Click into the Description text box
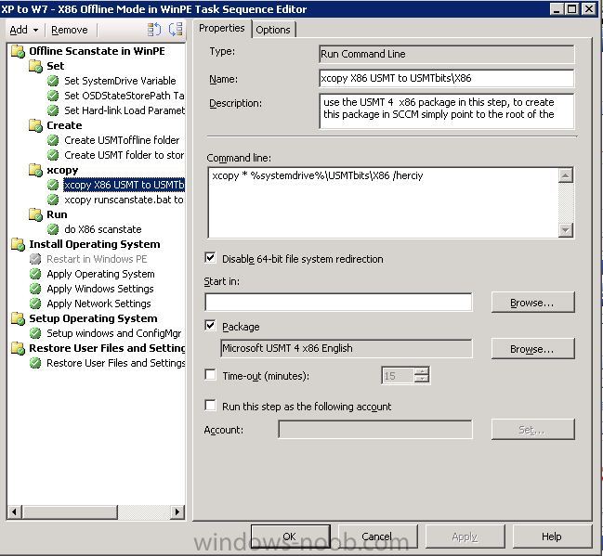Image resolution: width=603 pixels, height=556 pixels. 447,111
